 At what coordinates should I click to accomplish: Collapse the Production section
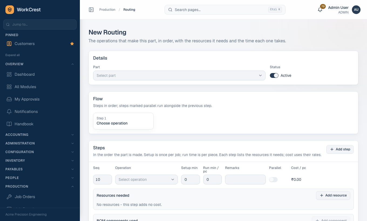(x=40, y=187)
